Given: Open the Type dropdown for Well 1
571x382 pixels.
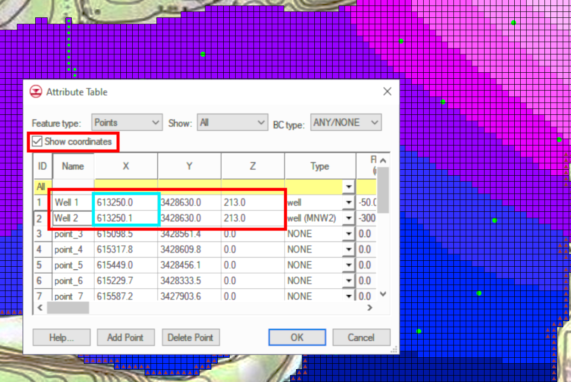Looking at the screenshot, I should pyautogui.click(x=349, y=202).
